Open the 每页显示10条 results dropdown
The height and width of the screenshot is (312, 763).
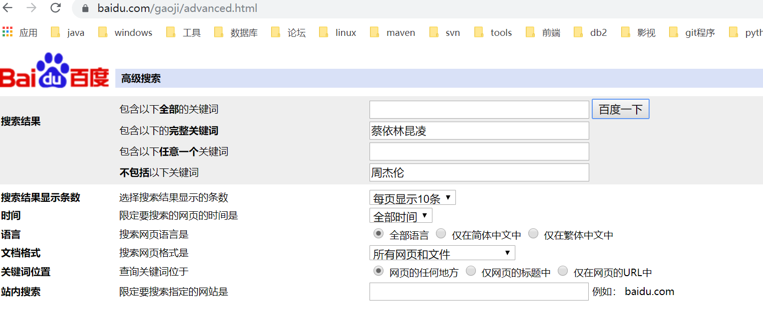(x=412, y=197)
